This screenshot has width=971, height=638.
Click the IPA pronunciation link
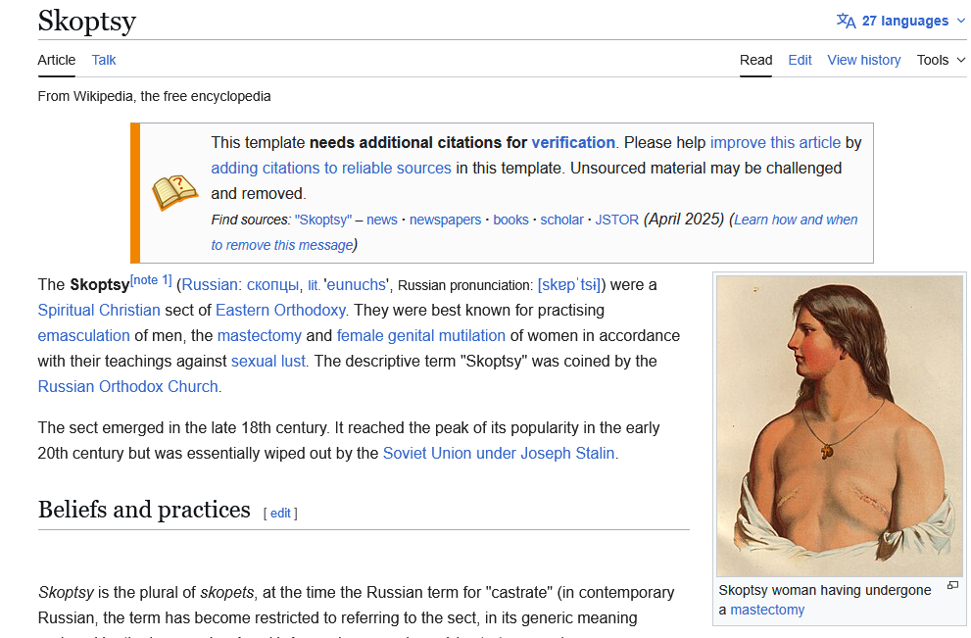[x=569, y=285]
